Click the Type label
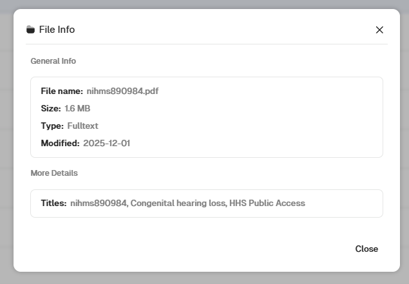The height and width of the screenshot is (284, 409). point(52,126)
